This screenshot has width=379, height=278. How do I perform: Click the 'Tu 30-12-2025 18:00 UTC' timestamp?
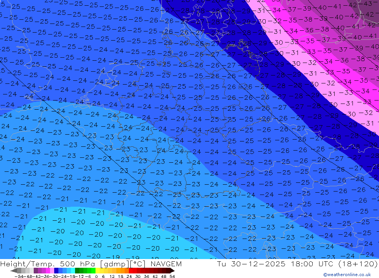(275, 264)
